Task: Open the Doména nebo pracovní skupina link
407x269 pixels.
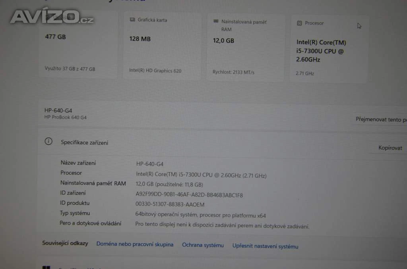Action: 135,244
